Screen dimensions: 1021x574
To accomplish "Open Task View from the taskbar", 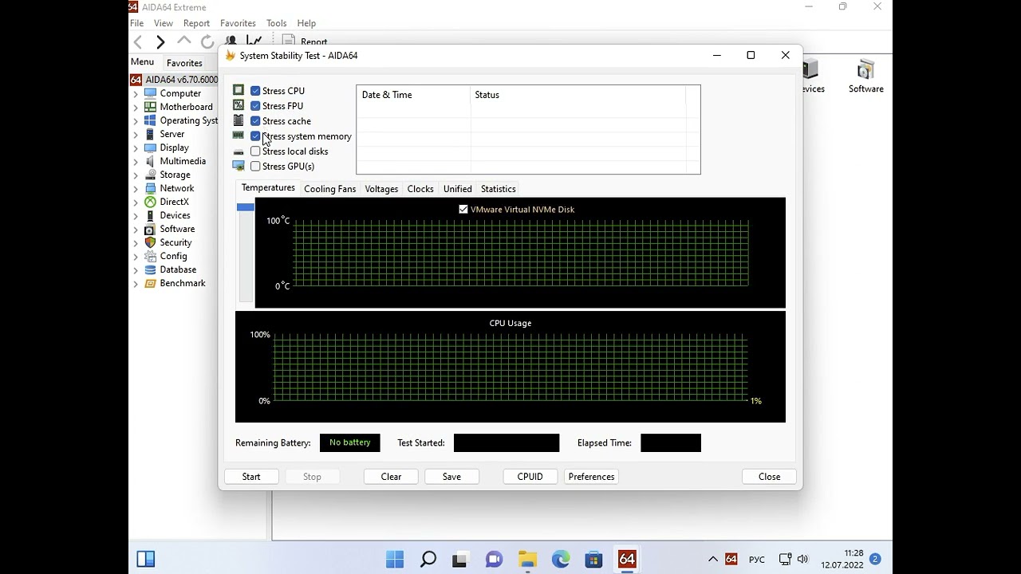I will click(460, 559).
